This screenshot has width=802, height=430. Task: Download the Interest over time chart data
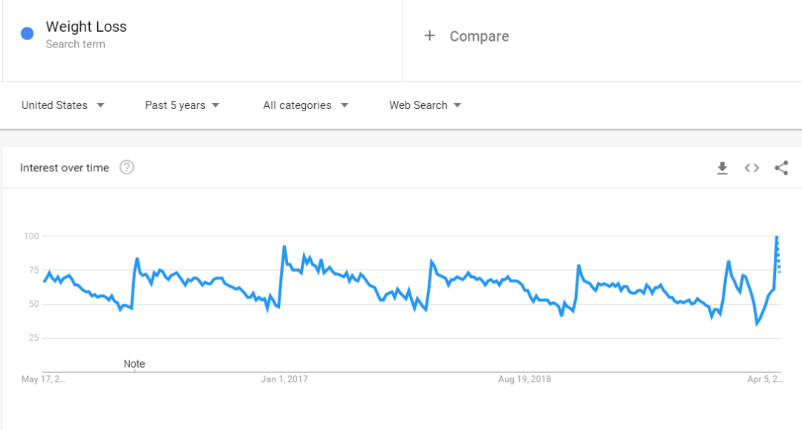click(722, 168)
